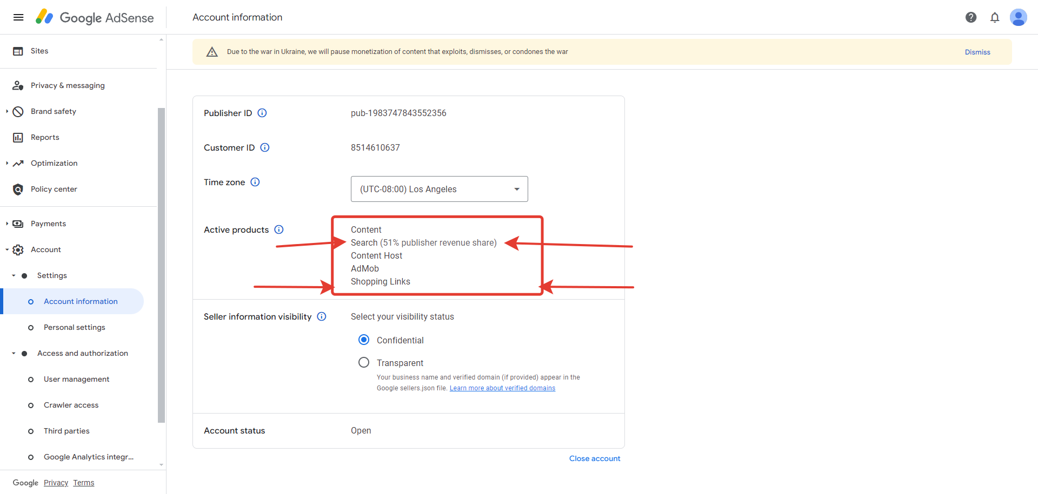Dismiss the Ukraine war notice

977,52
